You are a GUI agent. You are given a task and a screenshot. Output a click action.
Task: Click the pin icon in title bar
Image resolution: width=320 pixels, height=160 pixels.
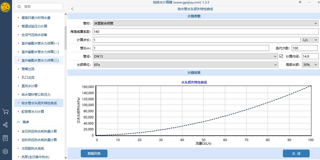click(301, 2)
